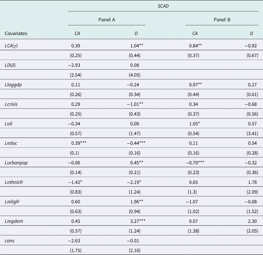Select the Panel B column heading

pyautogui.click(x=222, y=20)
